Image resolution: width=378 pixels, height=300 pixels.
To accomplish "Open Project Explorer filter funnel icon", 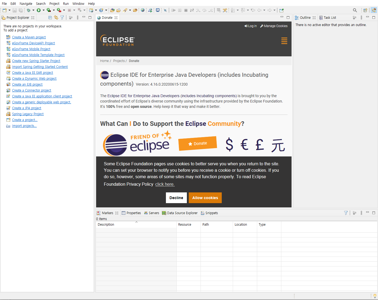I will pyautogui.click(x=62, y=17).
